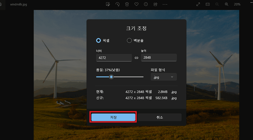Click the zoom in magnifier icon

226,4
